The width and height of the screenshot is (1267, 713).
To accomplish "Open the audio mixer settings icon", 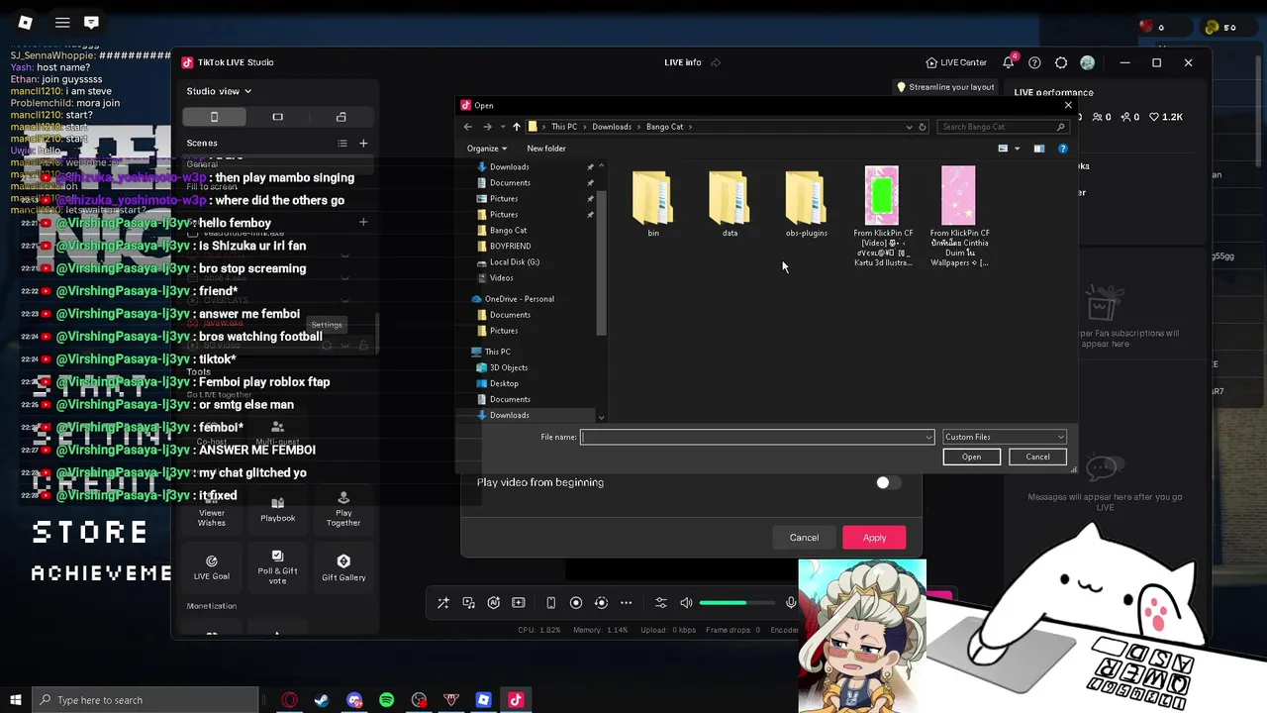I will (x=661, y=603).
